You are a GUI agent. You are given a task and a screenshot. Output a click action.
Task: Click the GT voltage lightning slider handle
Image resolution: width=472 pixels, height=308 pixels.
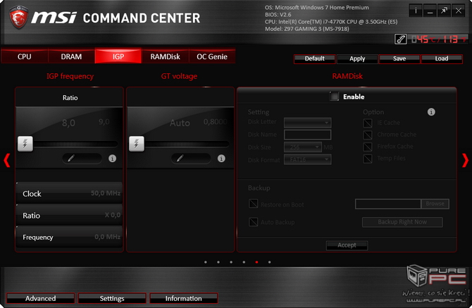click(x=137, y=144)
